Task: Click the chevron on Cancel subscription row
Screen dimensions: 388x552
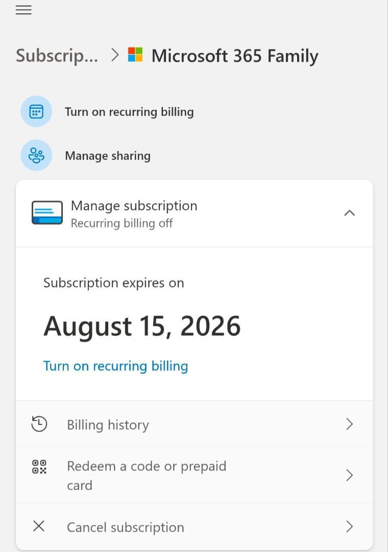Action: tap(349, 526)
